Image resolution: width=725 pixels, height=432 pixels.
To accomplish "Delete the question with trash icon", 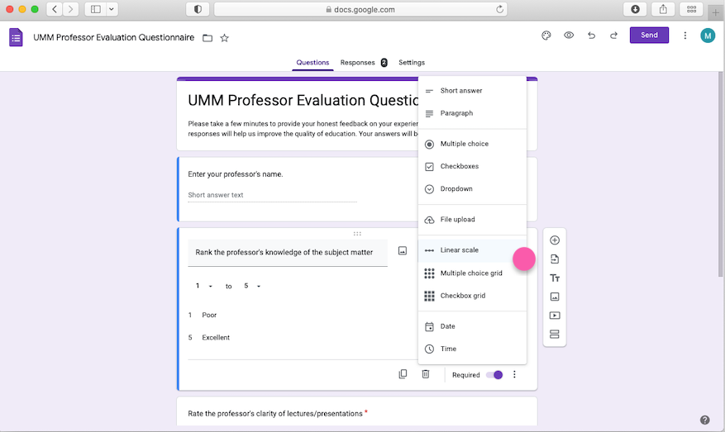I will (x=426, y=374).
